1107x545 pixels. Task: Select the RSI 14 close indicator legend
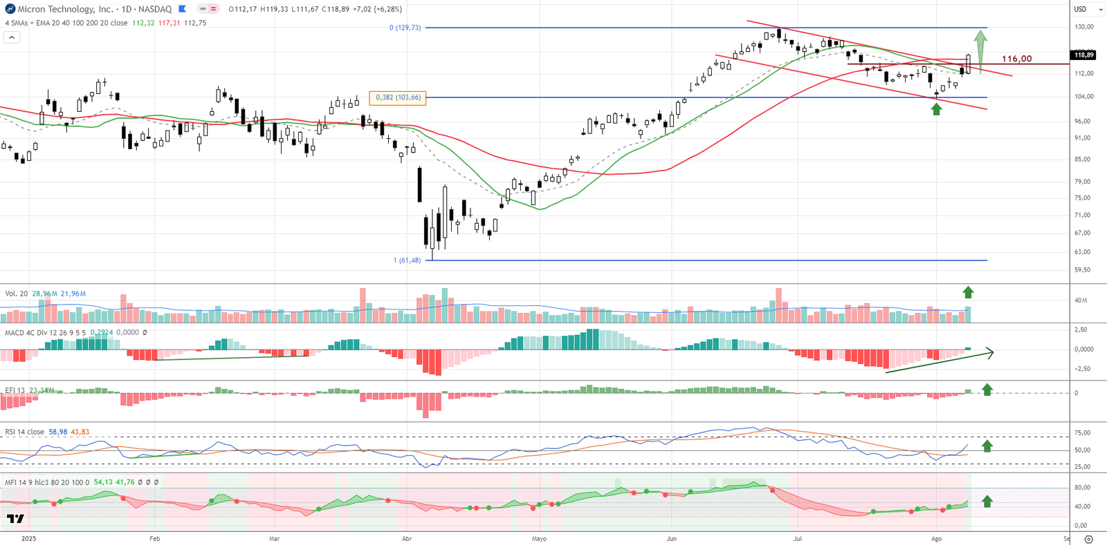[x=24, y=432]
